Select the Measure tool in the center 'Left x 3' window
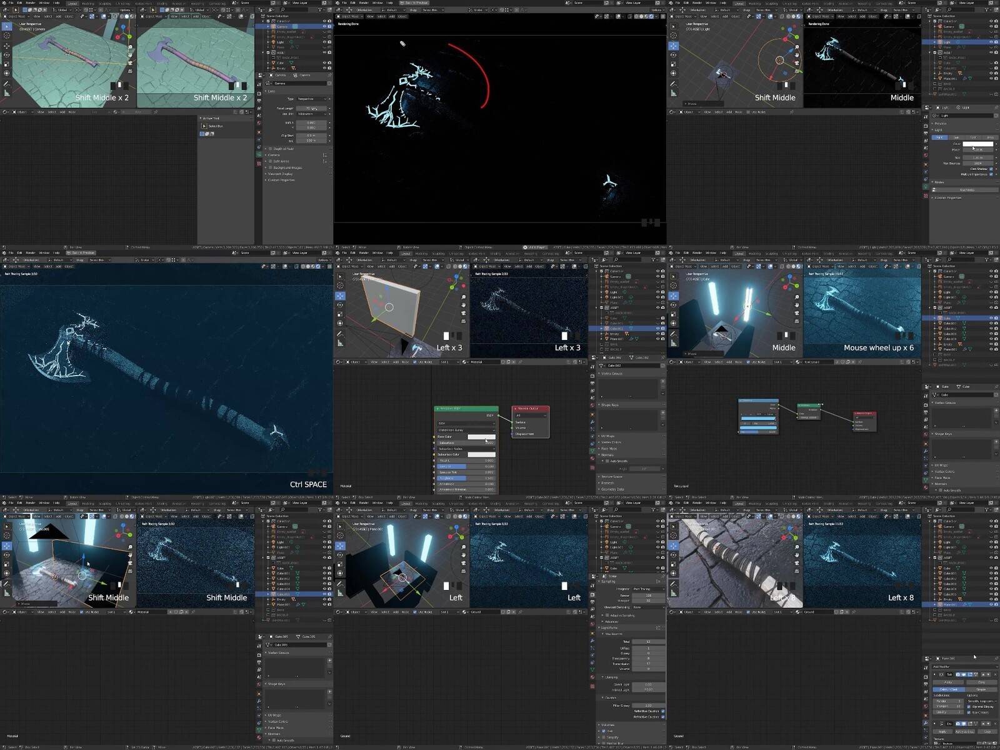This screenshot has height=750, width=1000. pos(340,342)
